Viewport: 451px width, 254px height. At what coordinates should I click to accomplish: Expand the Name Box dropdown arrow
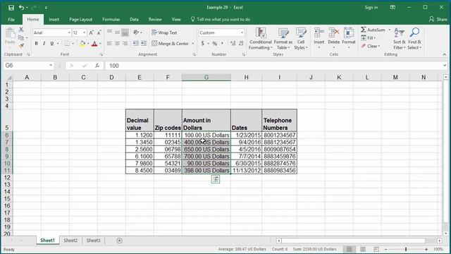(x=51, y=66)
